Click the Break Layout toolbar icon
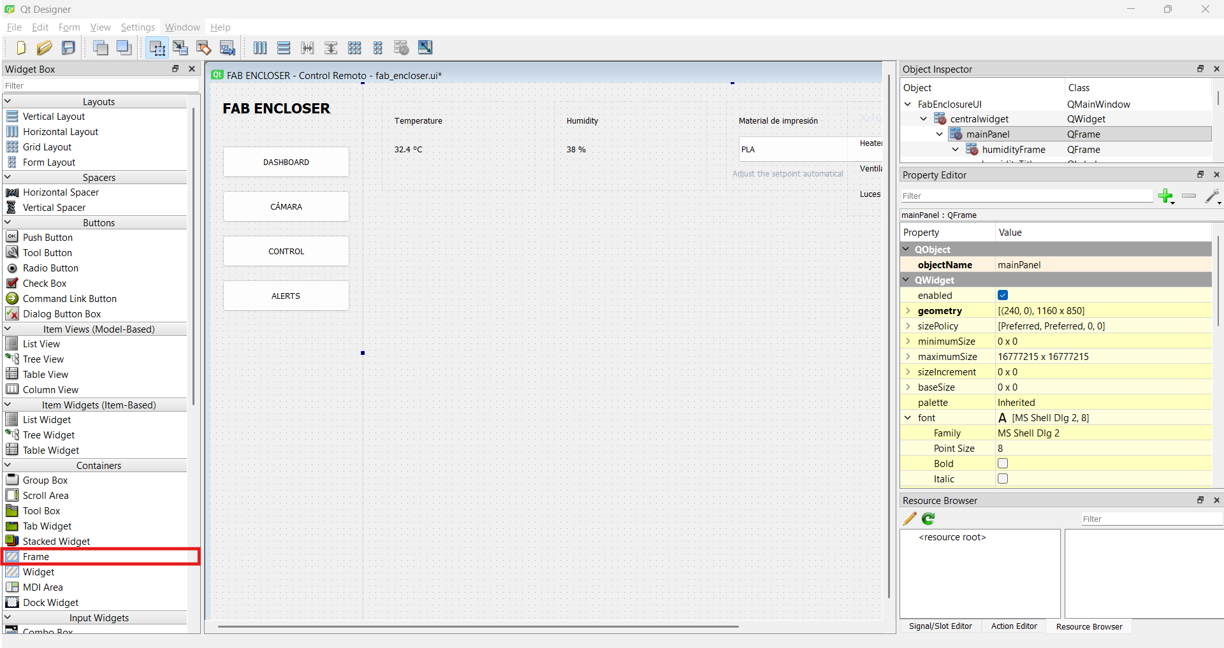1224x648 pixels. 402,48
